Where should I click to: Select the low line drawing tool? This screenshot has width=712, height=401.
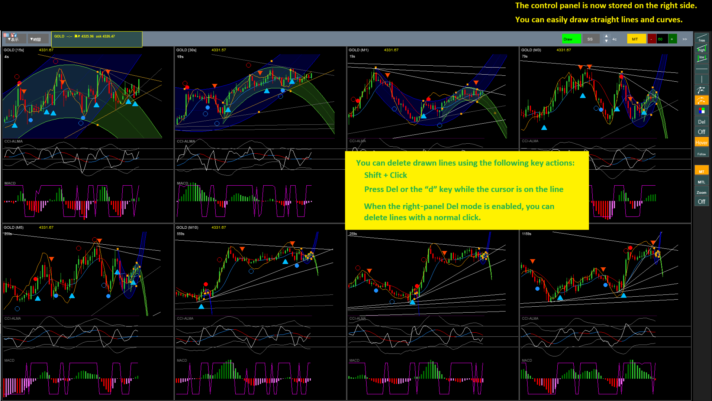pos(702,58)
